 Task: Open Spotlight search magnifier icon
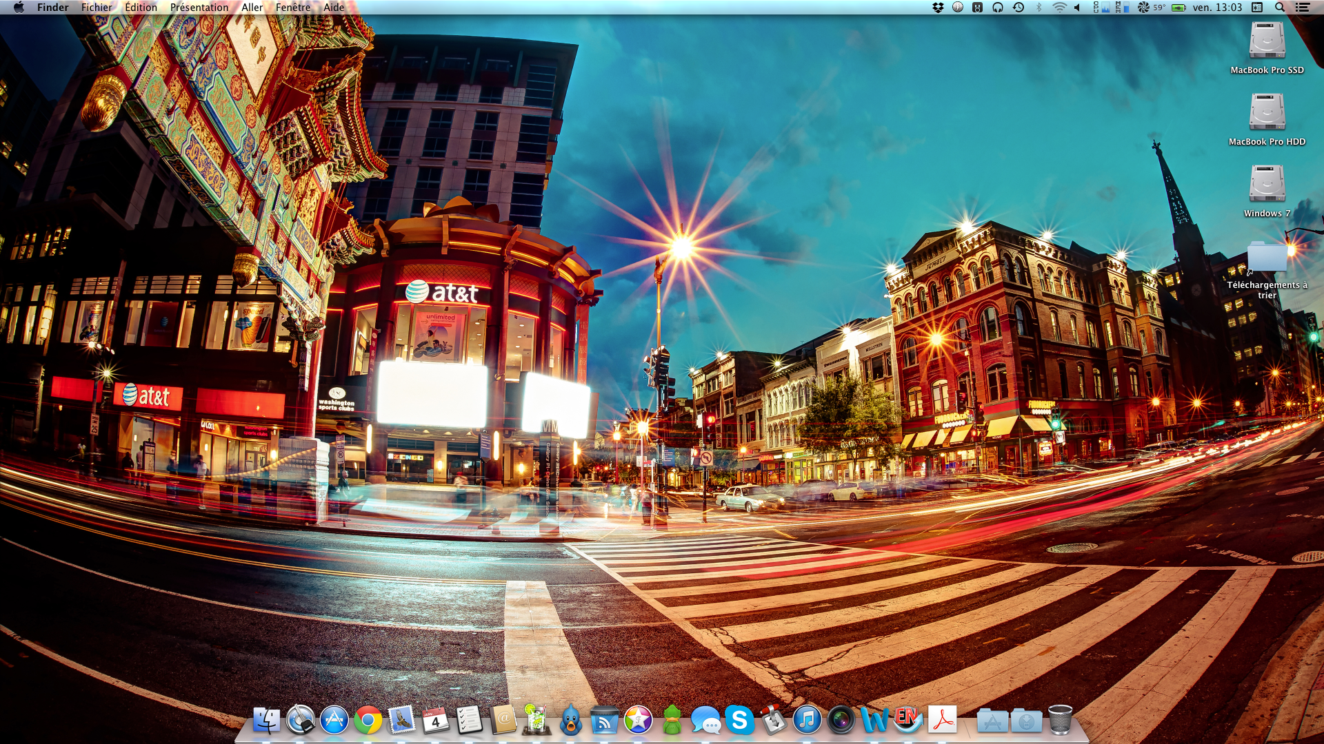click(x=1280, y=8)
